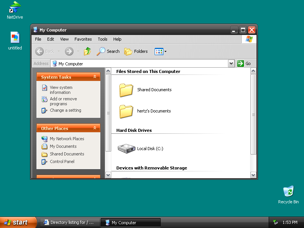Click the Windows flag logo in menu bar
304x228 pixels.
pos(249,39)
